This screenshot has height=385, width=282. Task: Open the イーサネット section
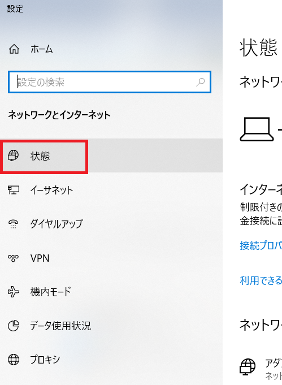tap(111, 190)
